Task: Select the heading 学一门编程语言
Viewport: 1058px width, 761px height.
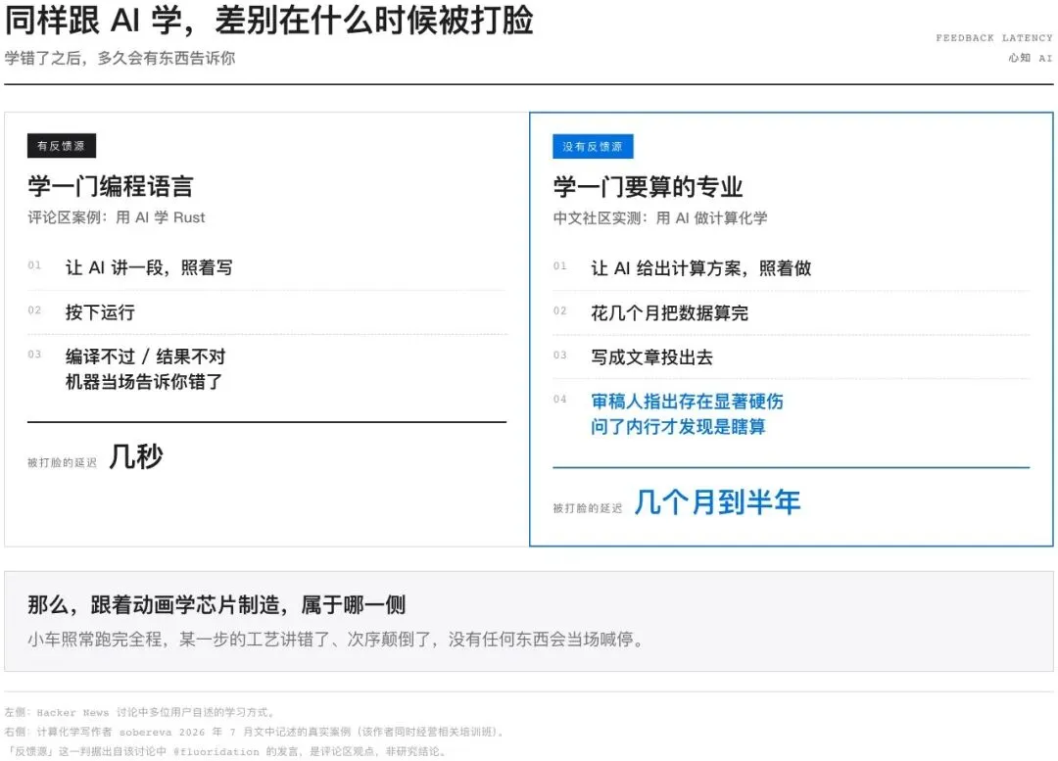Action: [x=111, y=186]
